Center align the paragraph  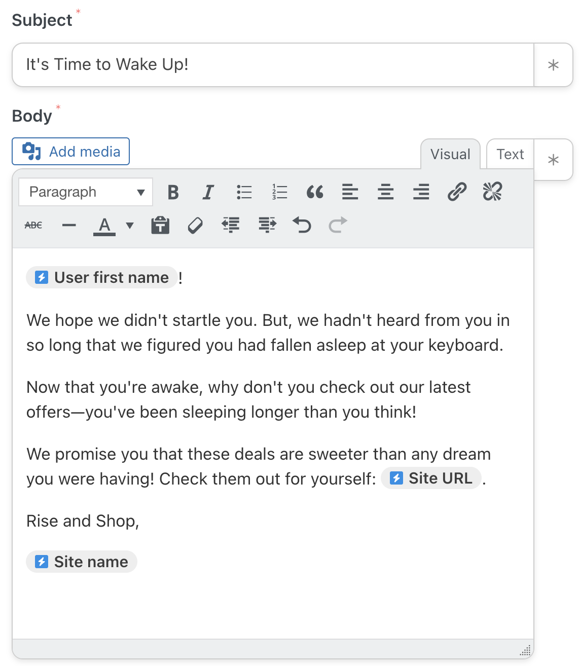point(386,192)
